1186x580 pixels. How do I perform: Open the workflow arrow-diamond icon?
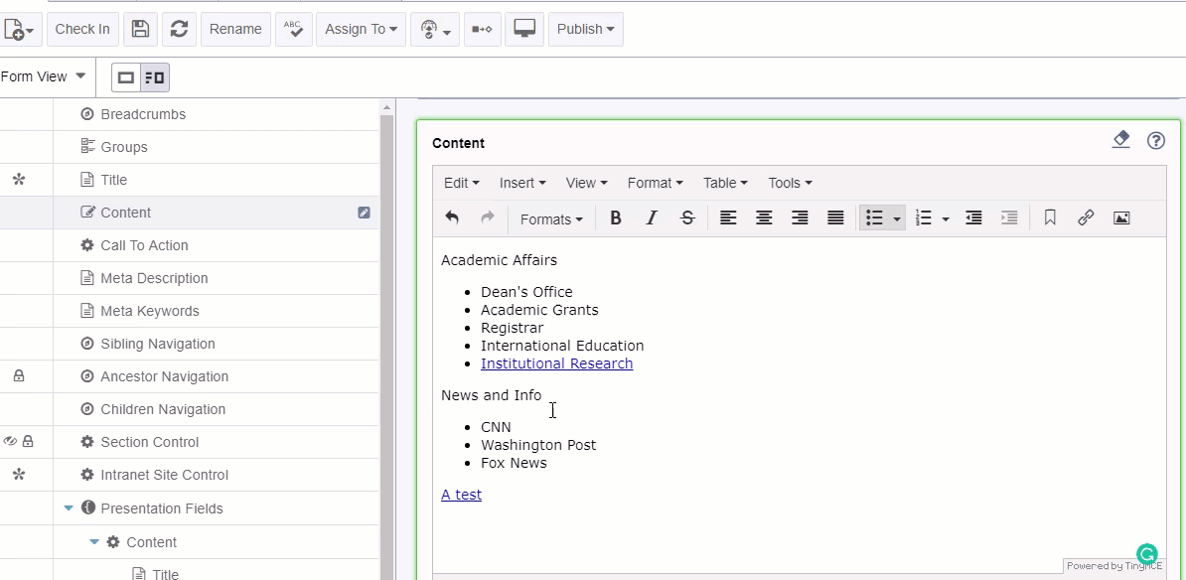coord(482,29)
